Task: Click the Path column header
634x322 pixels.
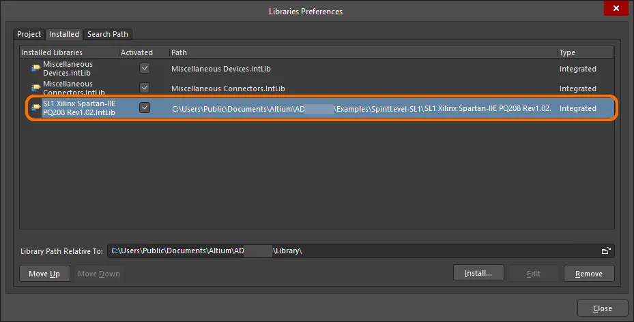Action: 364,52
